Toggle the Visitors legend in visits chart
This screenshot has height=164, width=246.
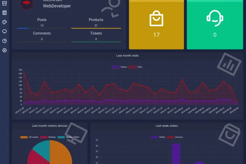coord(119,67)
